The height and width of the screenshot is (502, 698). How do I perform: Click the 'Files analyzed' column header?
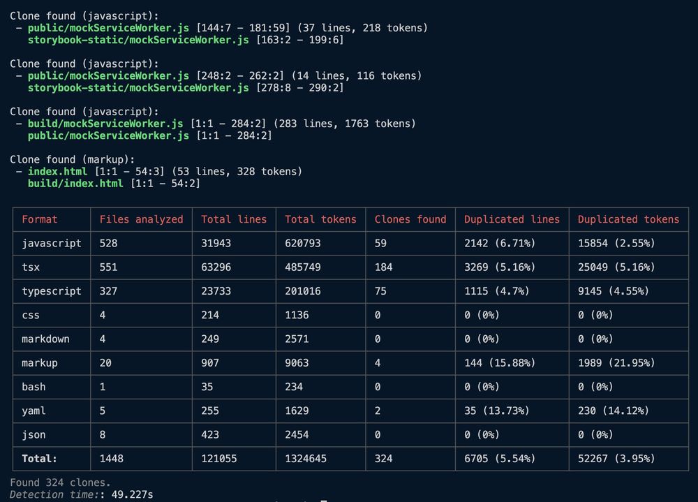(x=141, y=219)
